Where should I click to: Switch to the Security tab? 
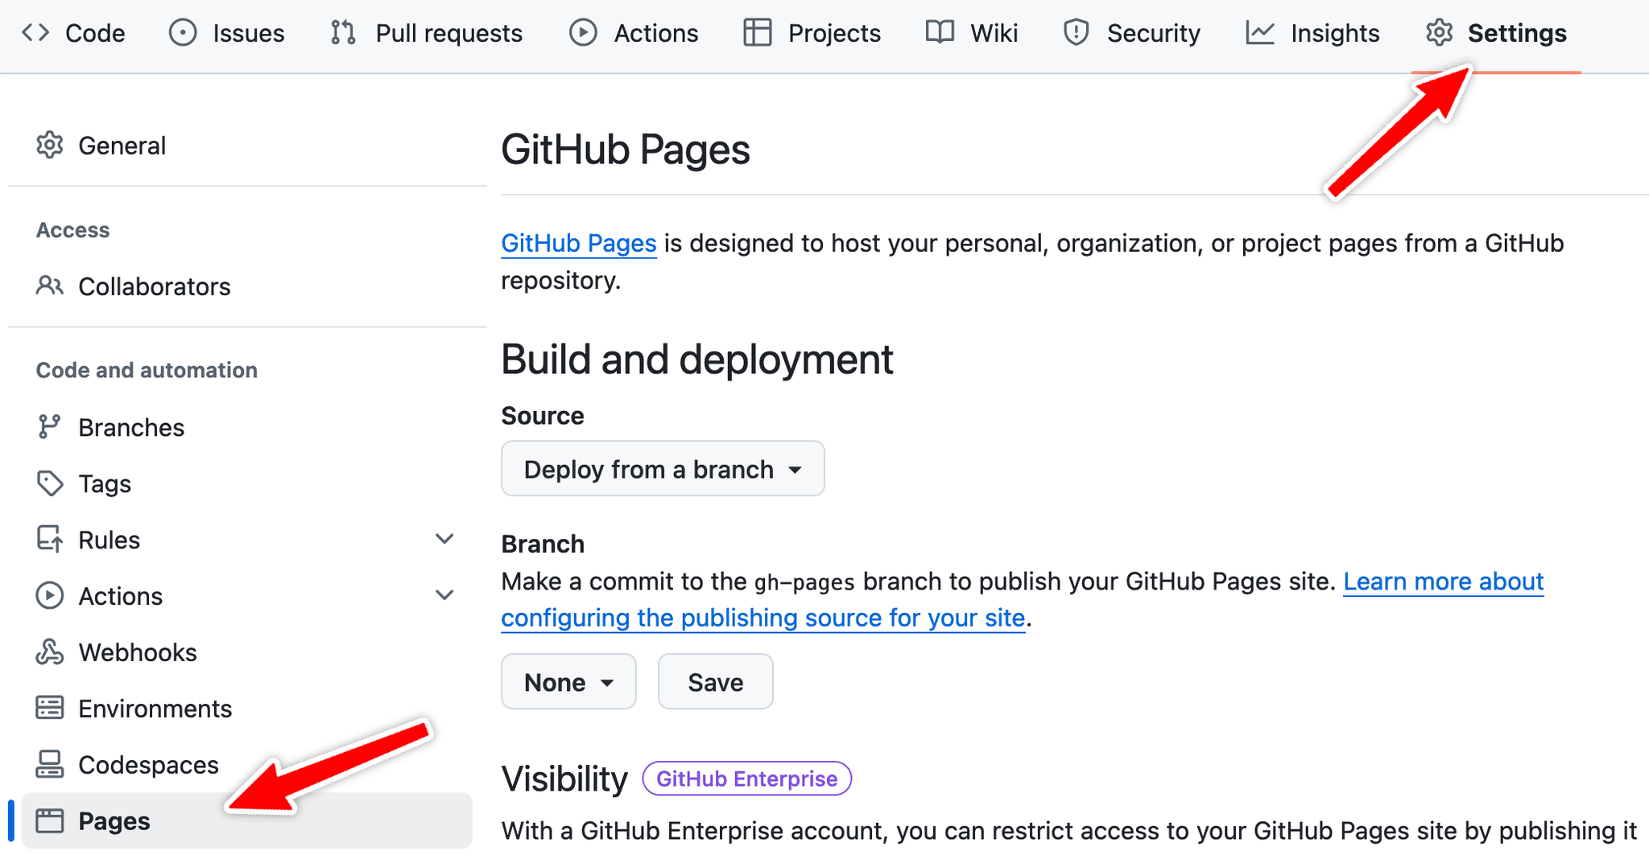click(1132, 33)
